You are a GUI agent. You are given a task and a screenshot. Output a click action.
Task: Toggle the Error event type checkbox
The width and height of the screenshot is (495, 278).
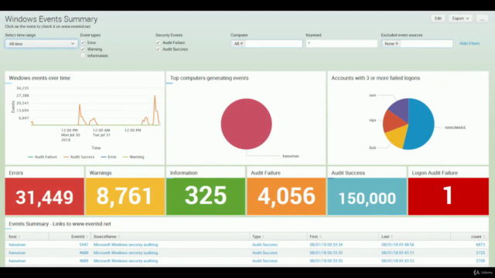(x=83, y=42)
